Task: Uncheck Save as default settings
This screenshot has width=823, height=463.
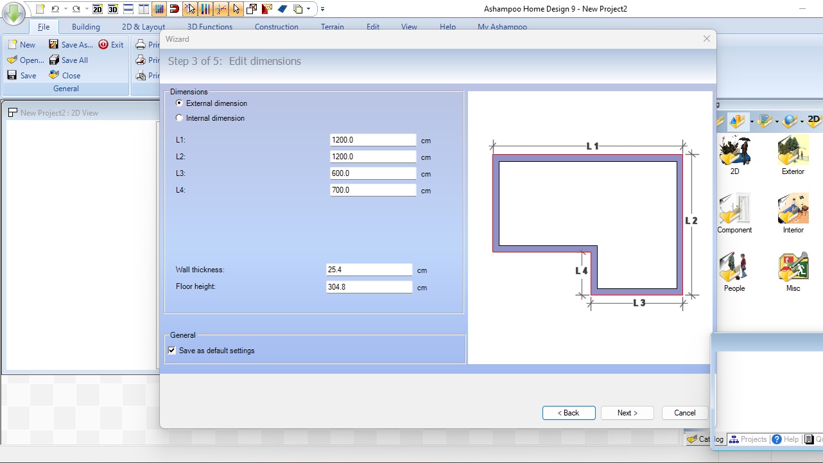Action: click(172, 351)
